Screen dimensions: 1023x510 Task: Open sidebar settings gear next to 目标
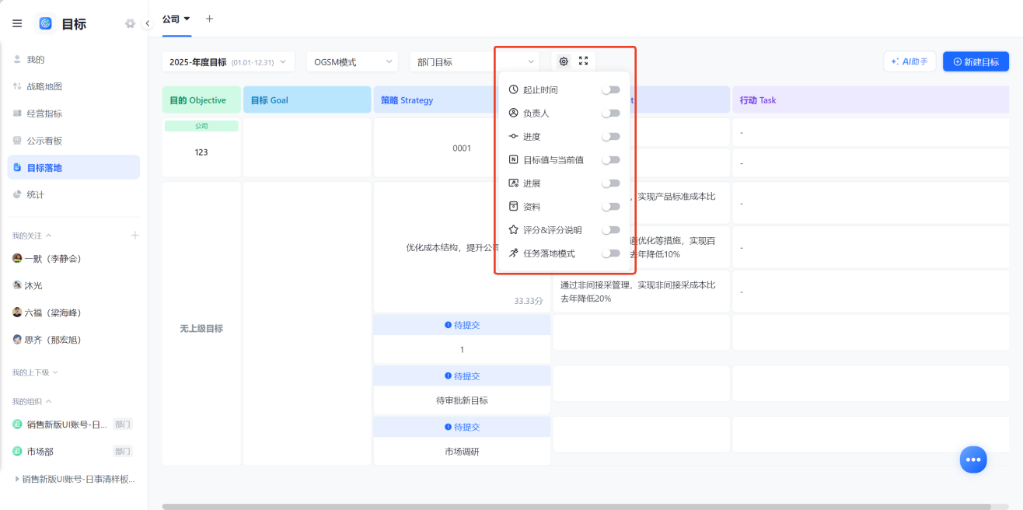point(130,23)
